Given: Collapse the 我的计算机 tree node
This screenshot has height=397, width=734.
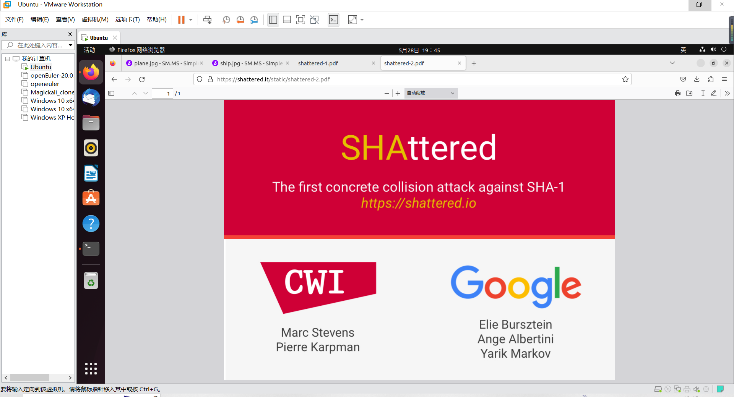Looking at the screenshot, I should coord(7,59).
